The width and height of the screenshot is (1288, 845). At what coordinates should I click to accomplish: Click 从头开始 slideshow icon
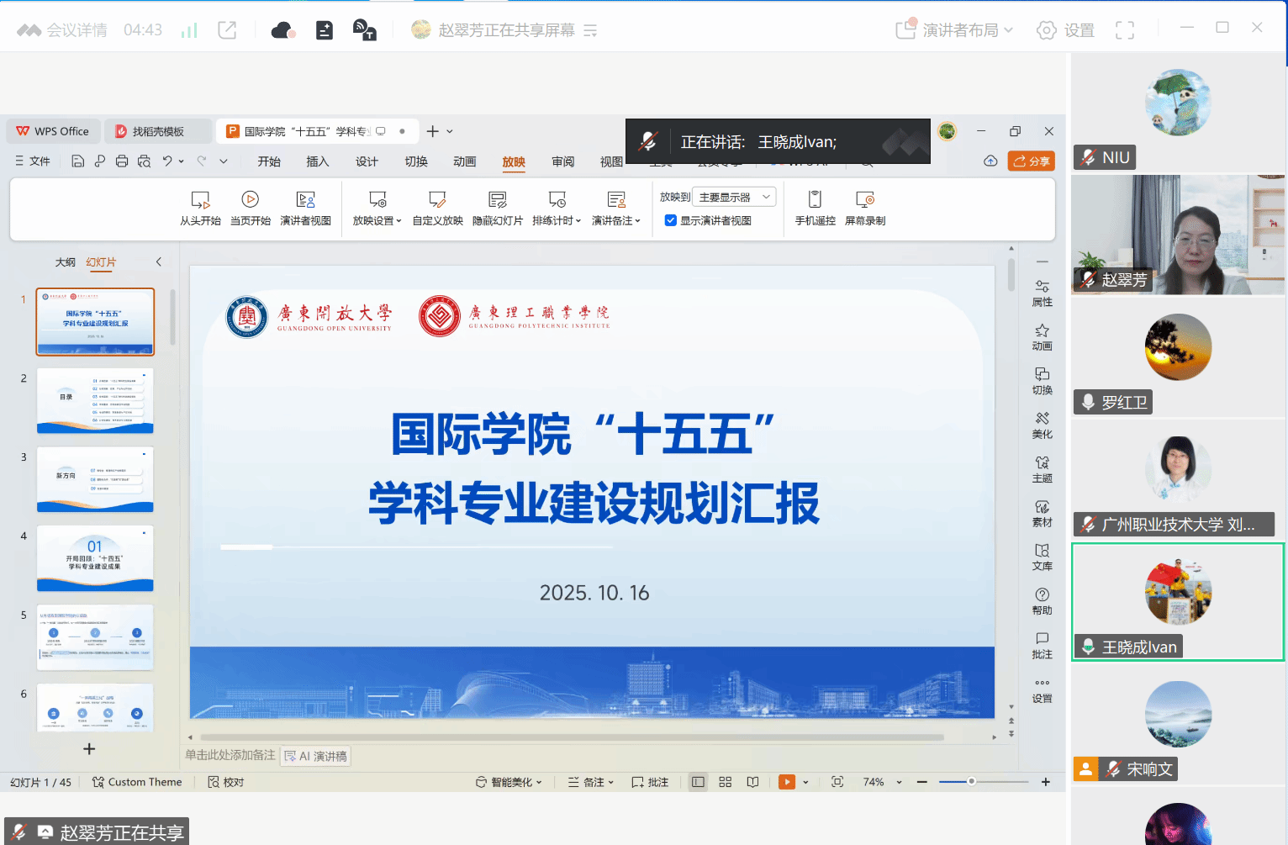tap(200, 200)
